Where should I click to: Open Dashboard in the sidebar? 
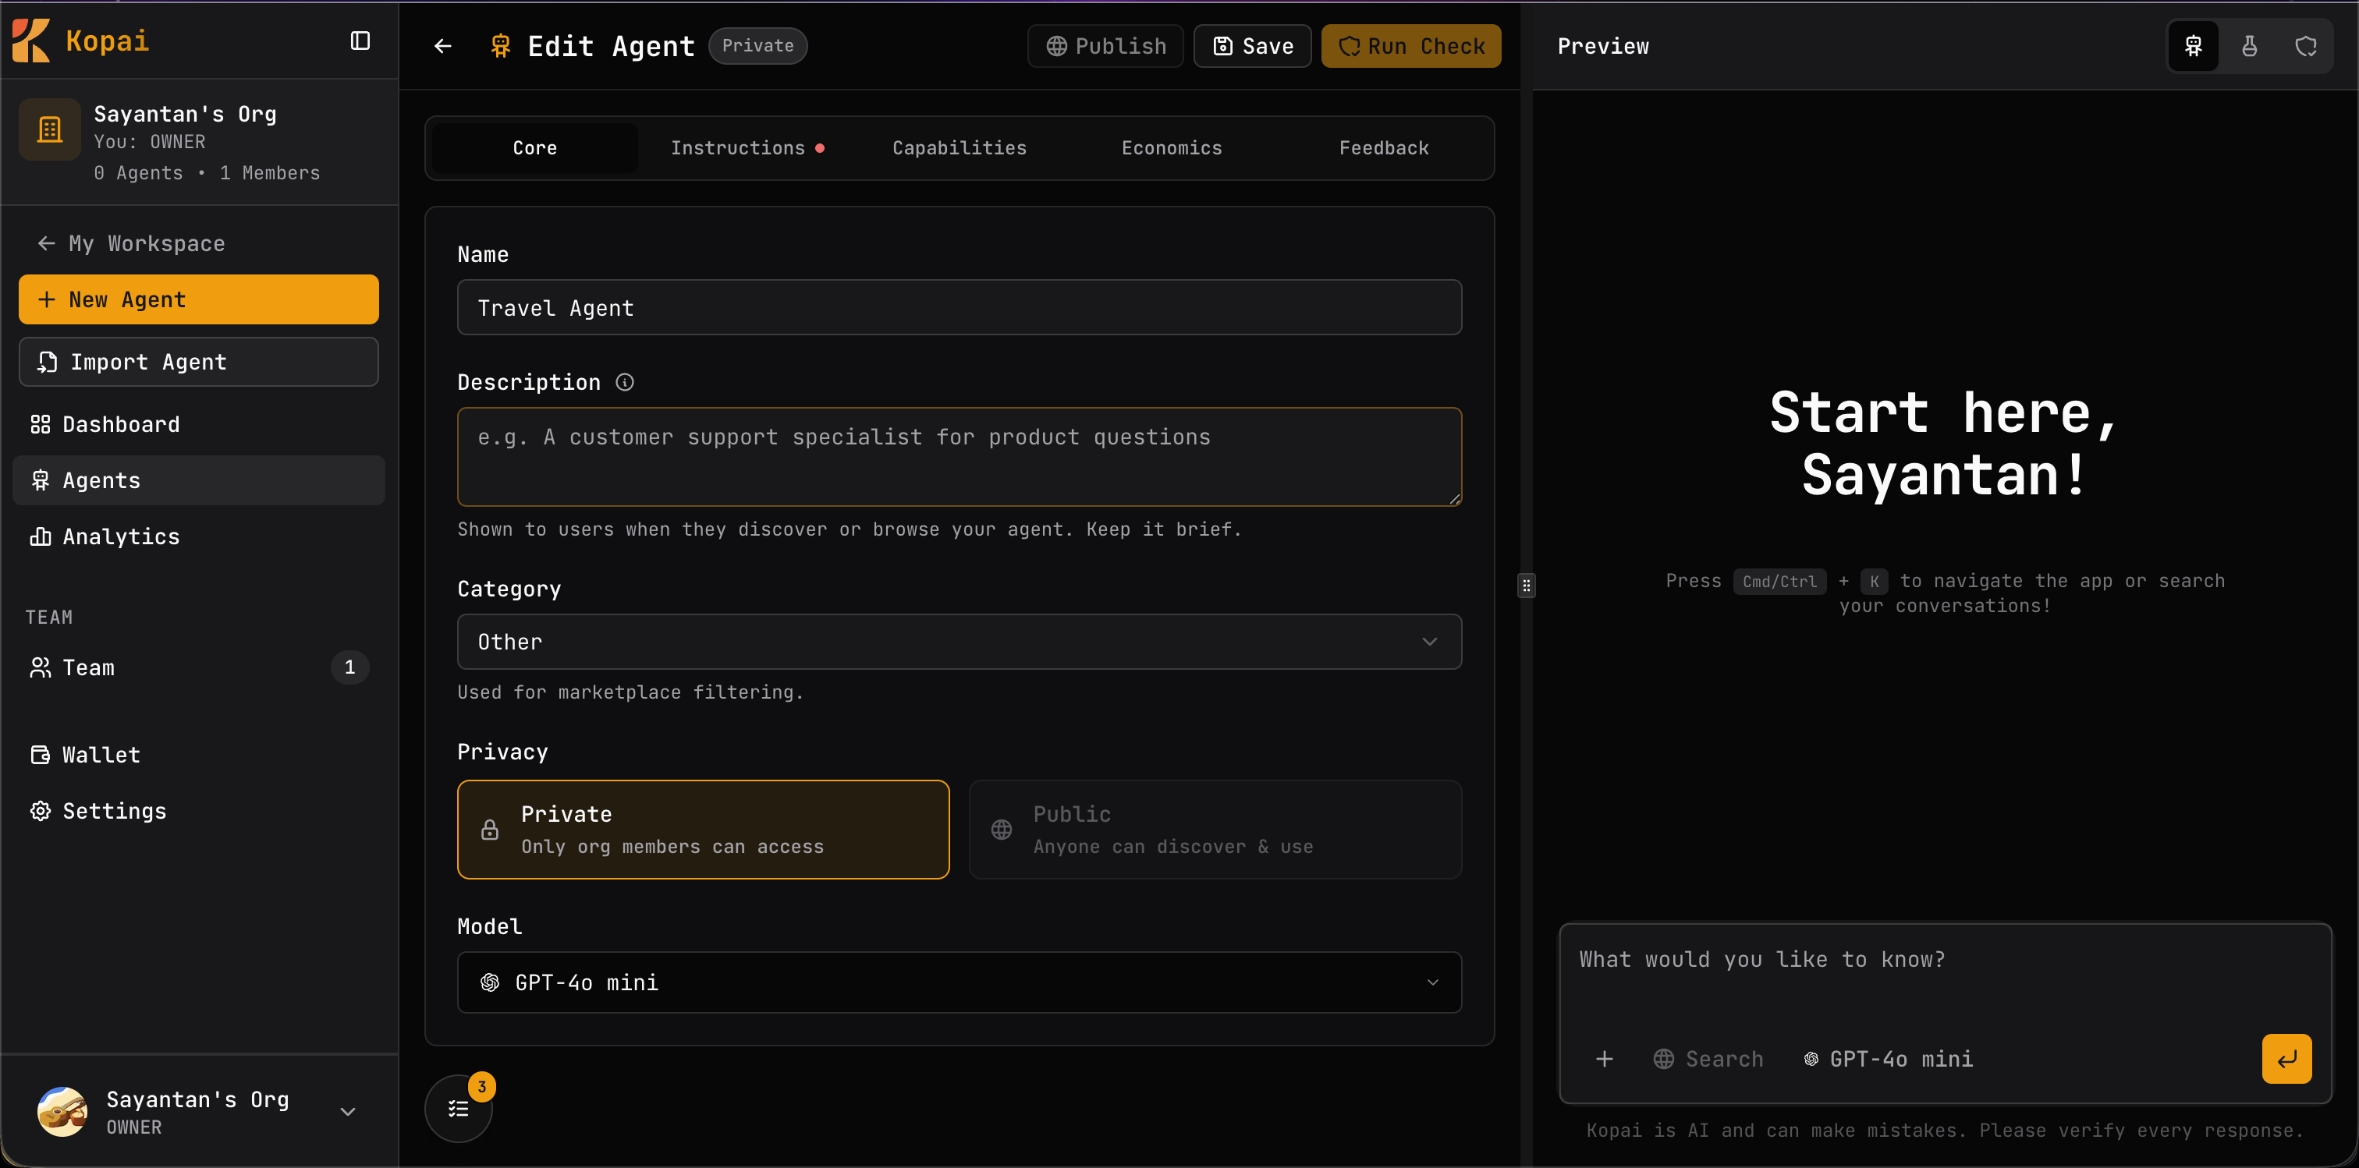[199, 425]
